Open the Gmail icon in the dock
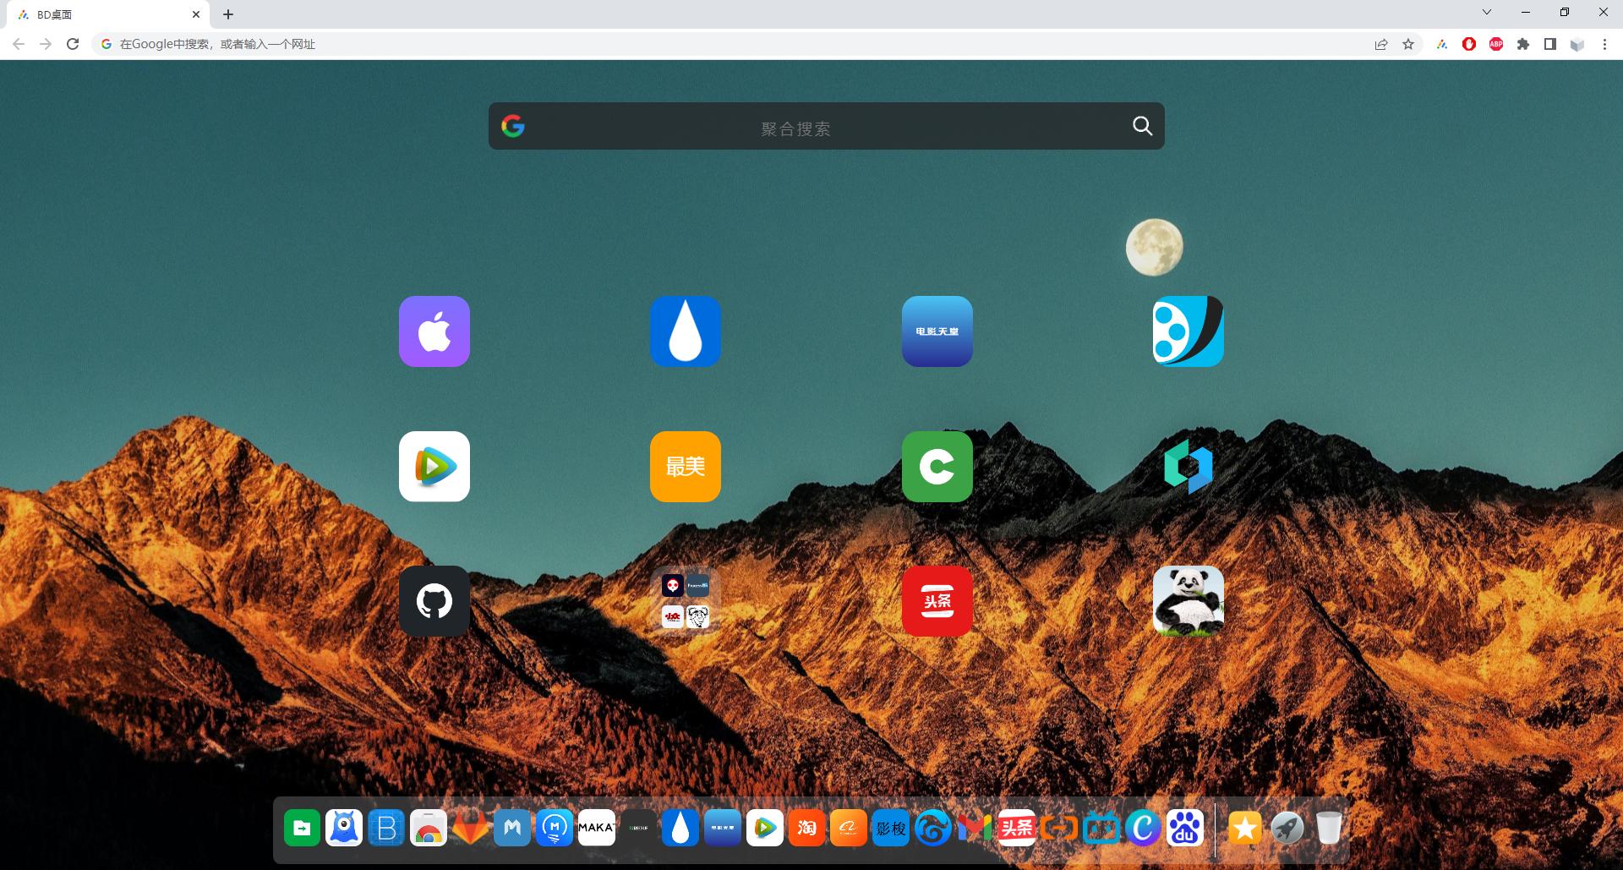 [x=975, y=829]
